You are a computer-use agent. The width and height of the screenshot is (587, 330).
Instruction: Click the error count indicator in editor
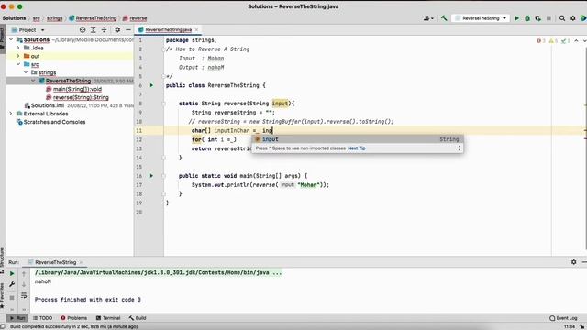click(541, 40)
